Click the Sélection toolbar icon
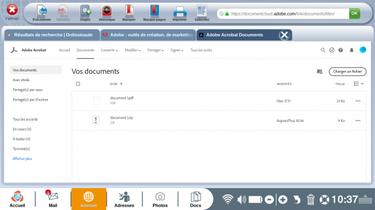Image resolution: width=375 pixels, height=210 pixels. (202, 13)
